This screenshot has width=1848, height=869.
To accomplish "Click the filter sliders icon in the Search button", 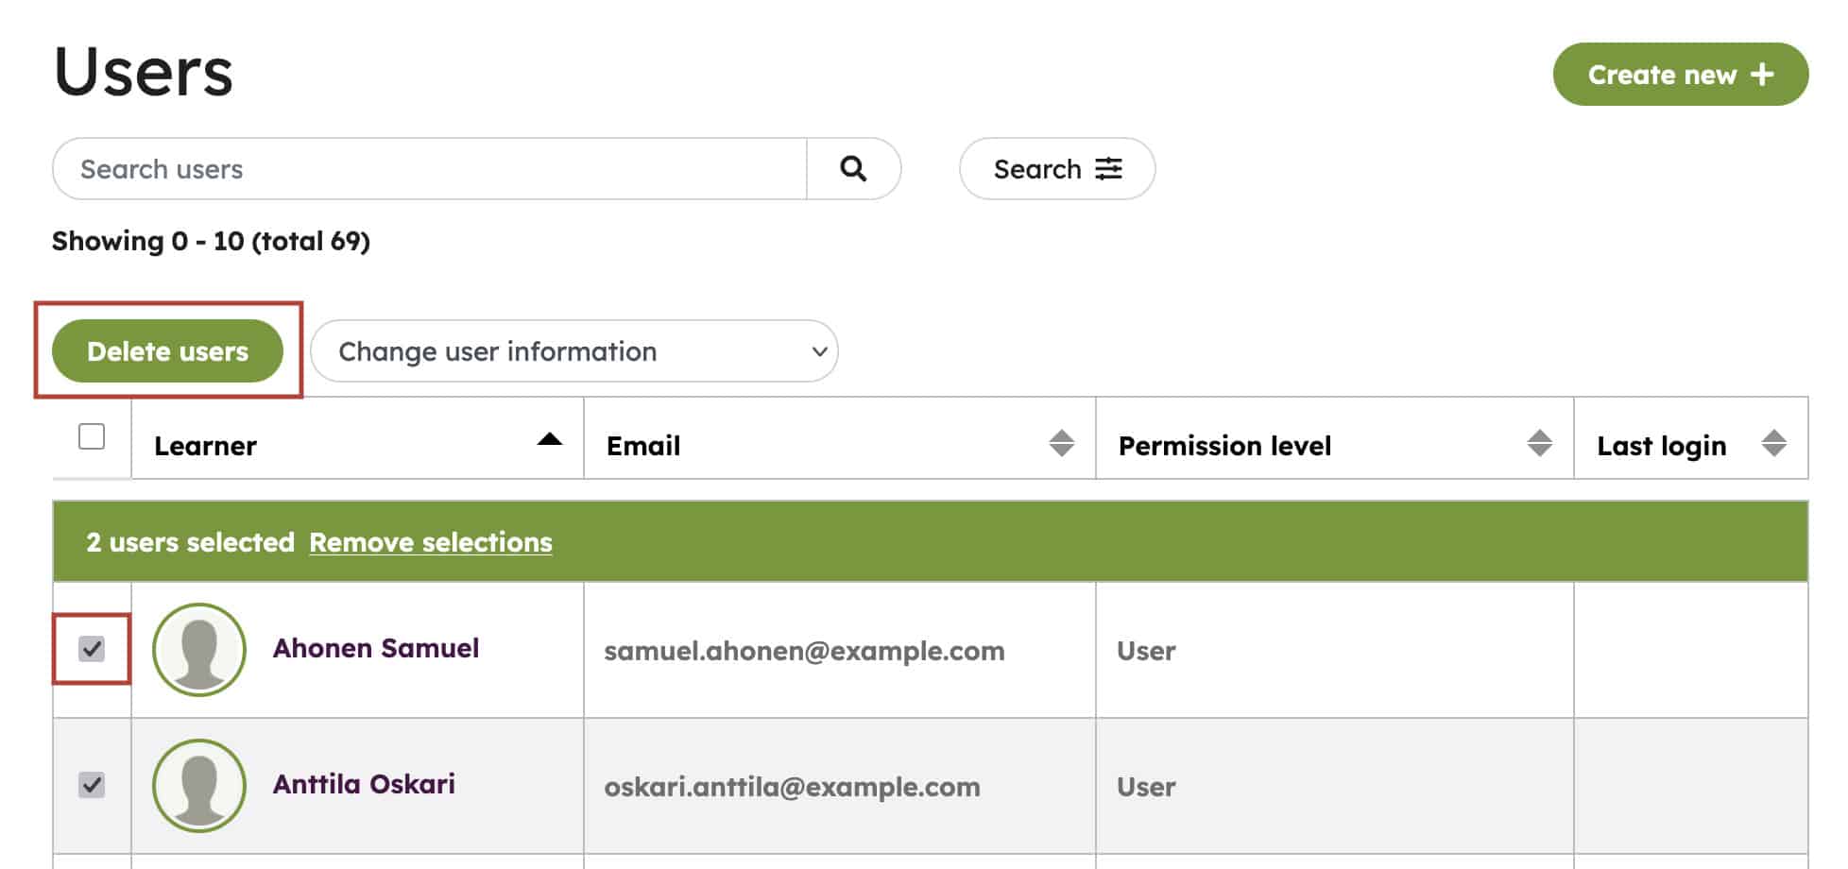I will (1108, 169).
